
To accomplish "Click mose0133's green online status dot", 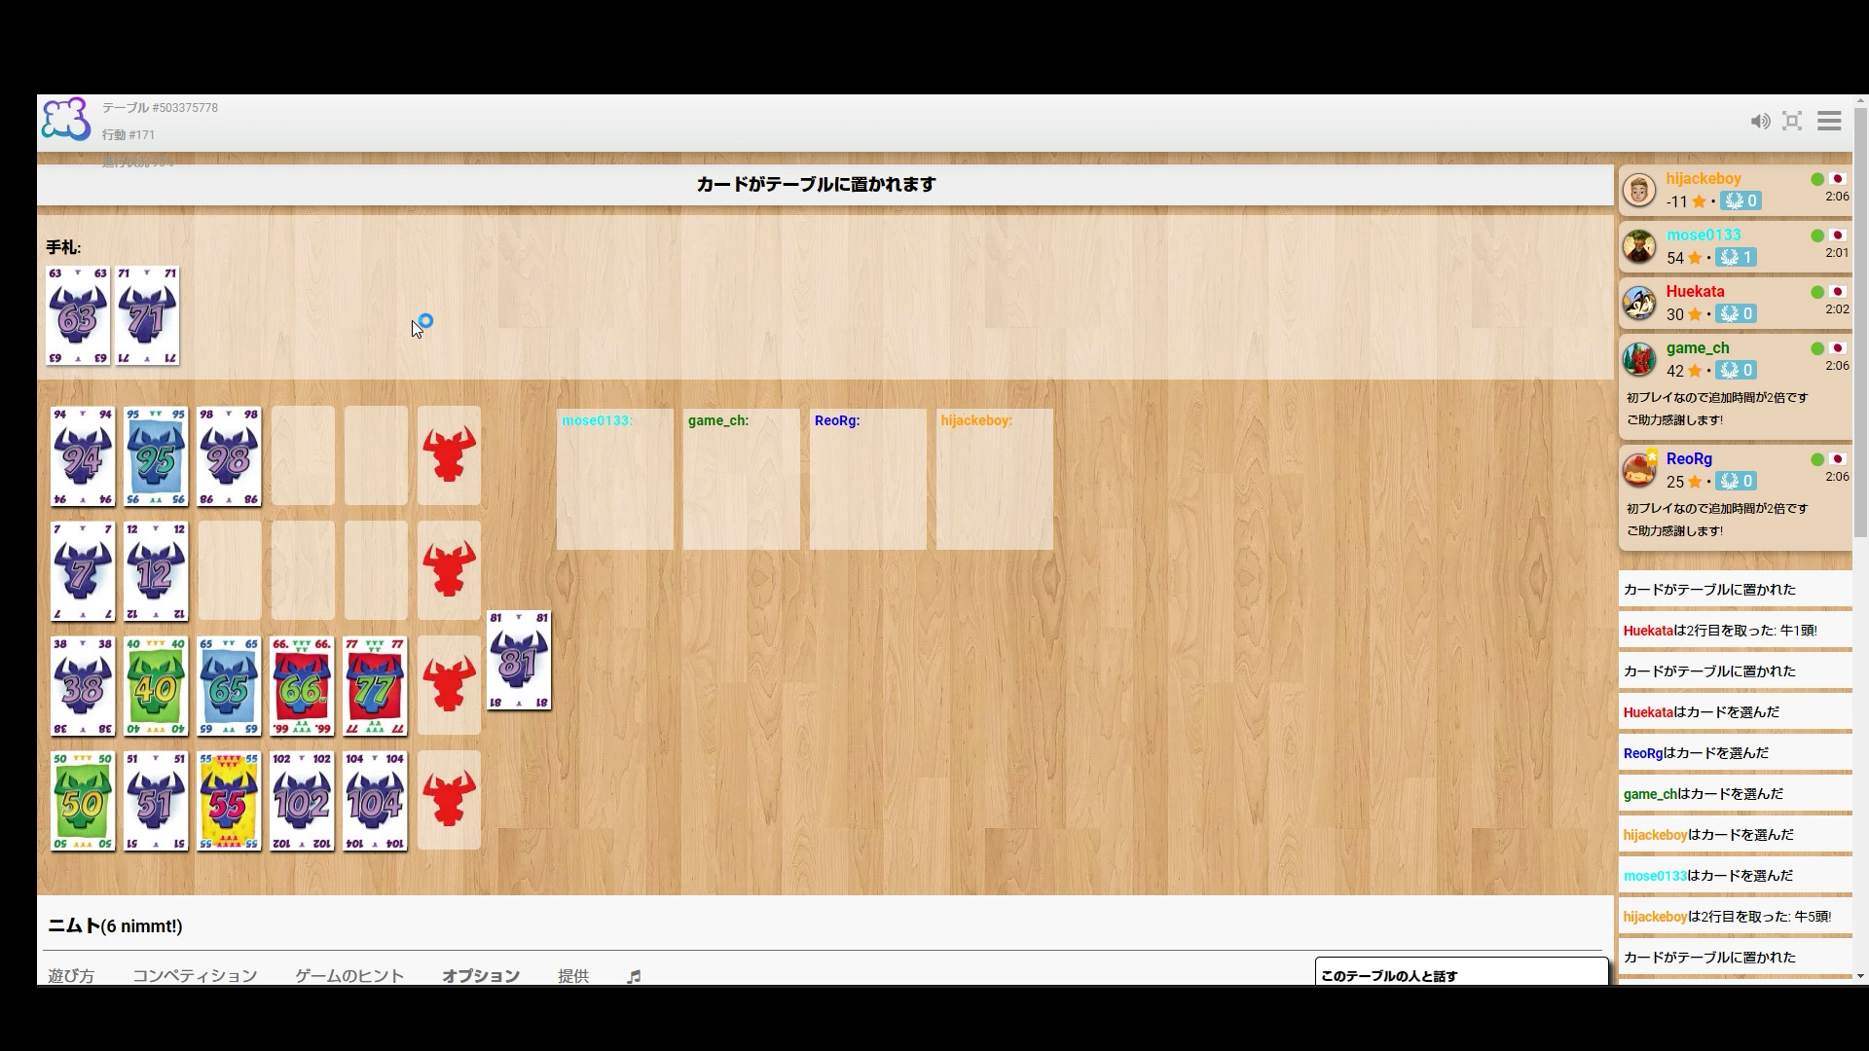I will 1816,236.
